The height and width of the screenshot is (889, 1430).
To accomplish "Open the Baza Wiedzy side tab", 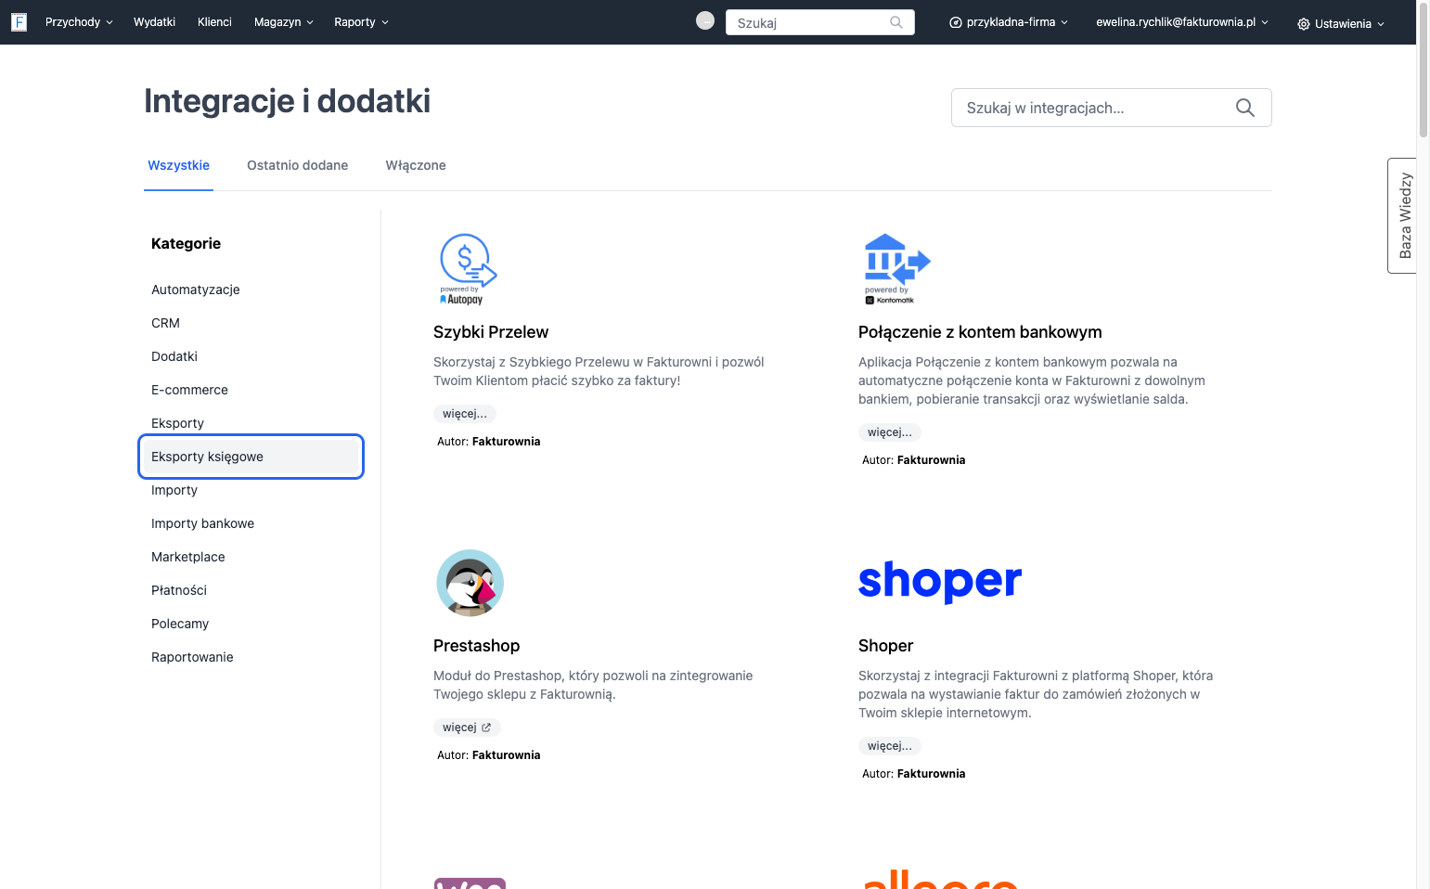I will point(1403,215).
